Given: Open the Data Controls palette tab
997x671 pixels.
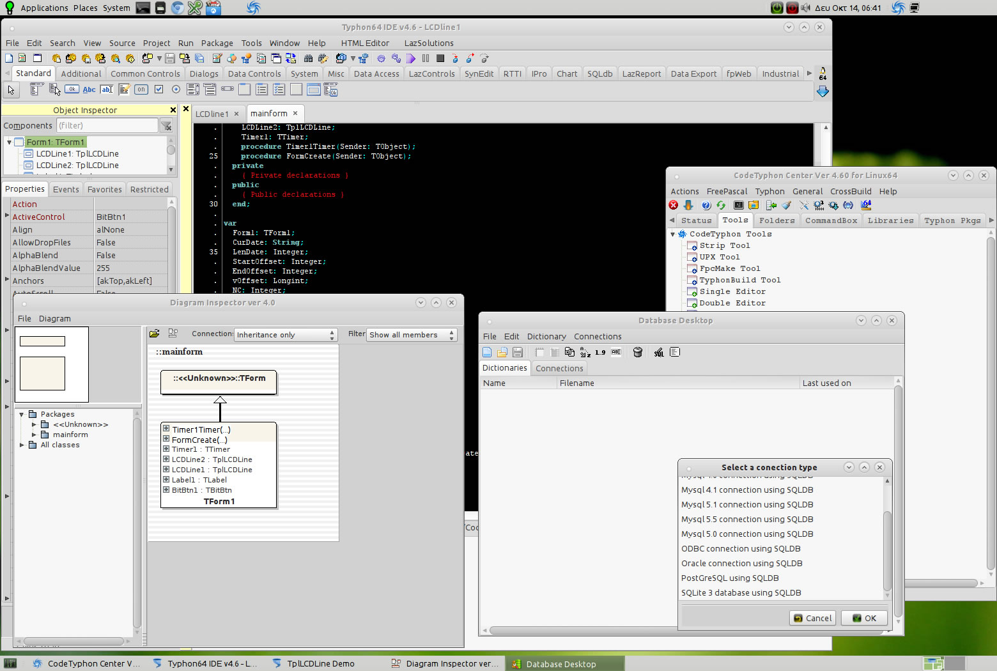Looking at the screenshot, I should (x=254, y=73).
